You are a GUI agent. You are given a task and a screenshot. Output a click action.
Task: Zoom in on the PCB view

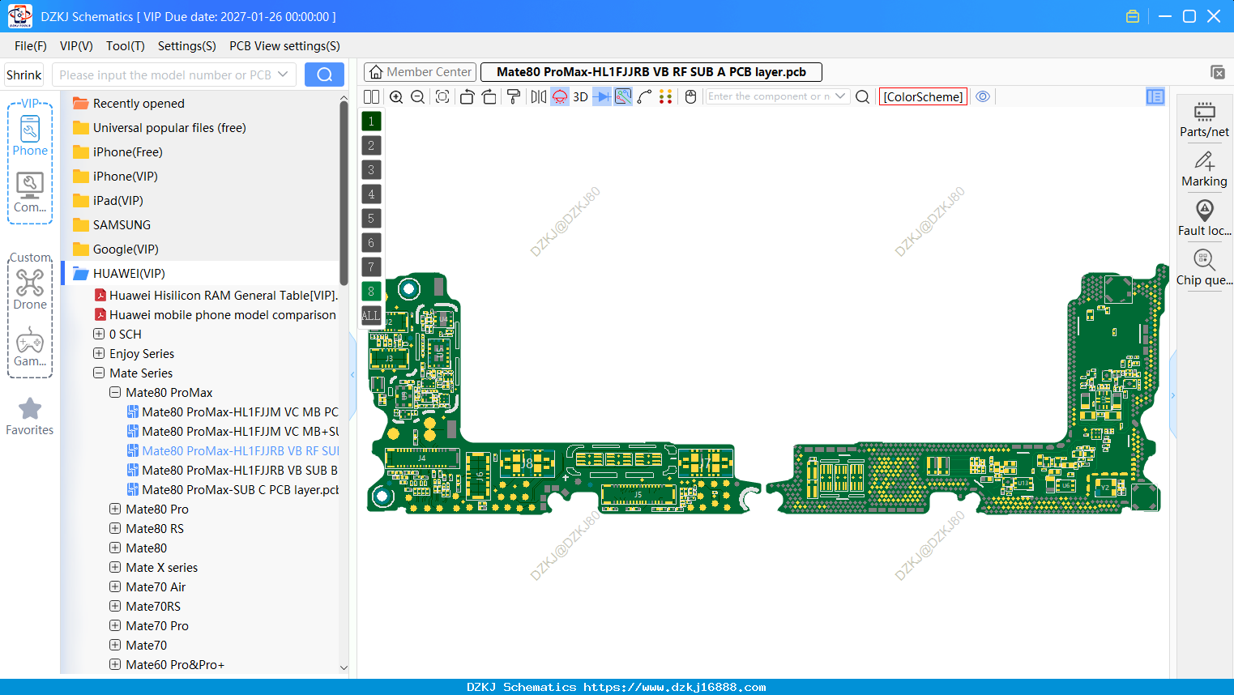396,96
